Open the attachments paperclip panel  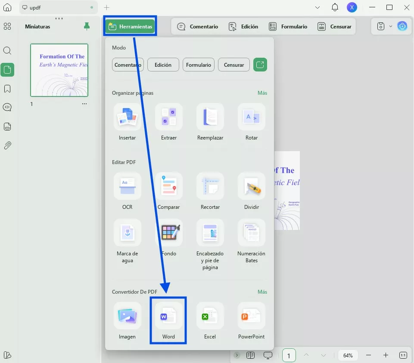click(x=7, y=146)
